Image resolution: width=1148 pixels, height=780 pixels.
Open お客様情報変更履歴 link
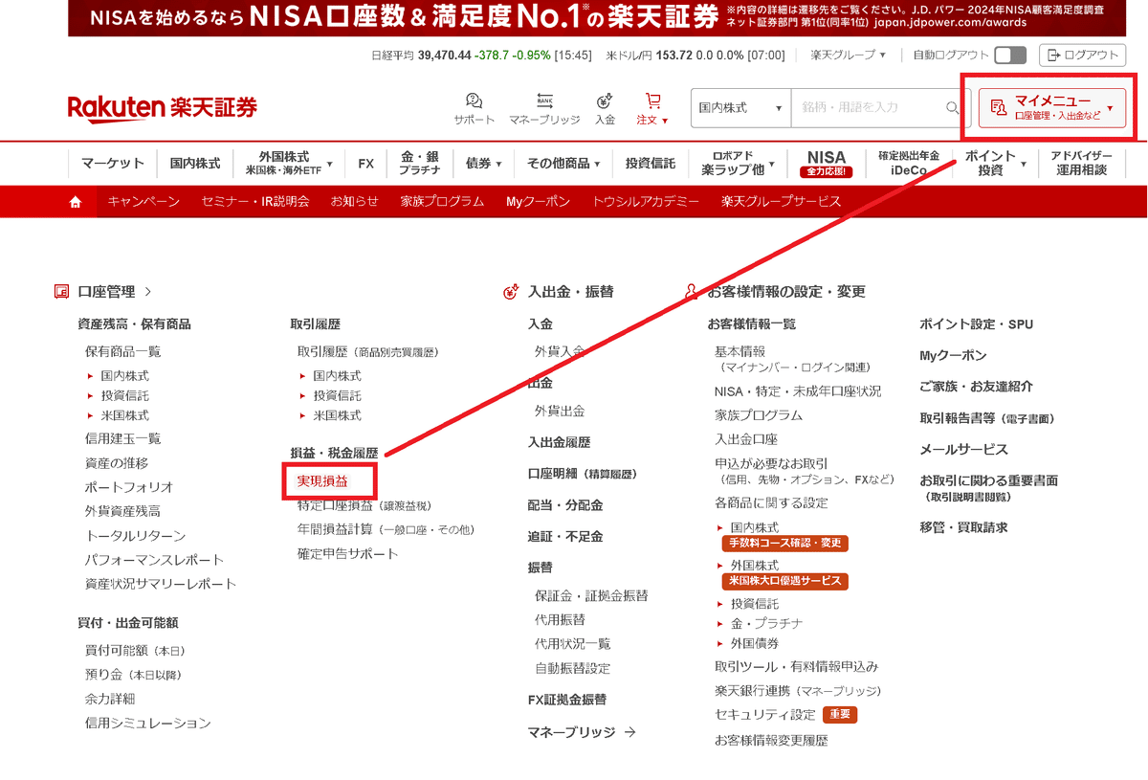771,741
